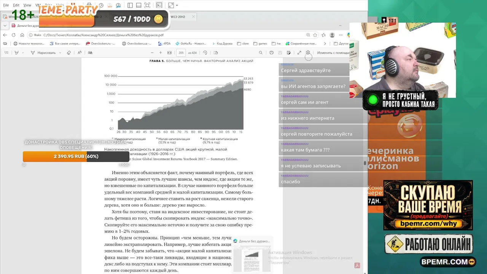Expand the Другое bookmarks folder
The width and height of the screenshot is (487, 274).
tap(341, 43)
